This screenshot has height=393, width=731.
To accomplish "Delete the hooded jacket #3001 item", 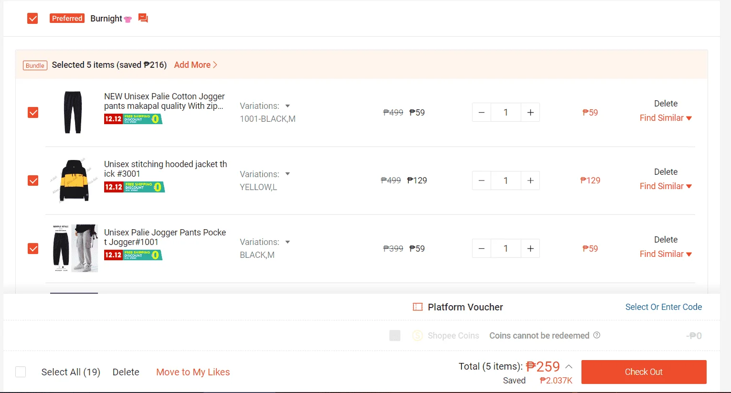I will (666, 172).
